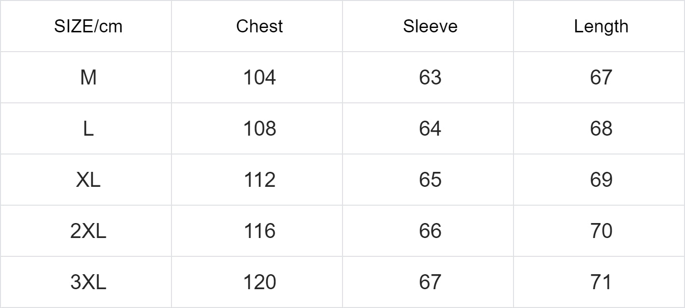This screenshot has height=308, width=685.
Task: Click the M size row label
Action: (x=88, y=77)
